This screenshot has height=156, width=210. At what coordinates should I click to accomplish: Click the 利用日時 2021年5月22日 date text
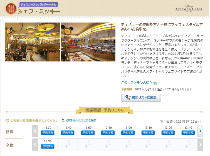182,122
